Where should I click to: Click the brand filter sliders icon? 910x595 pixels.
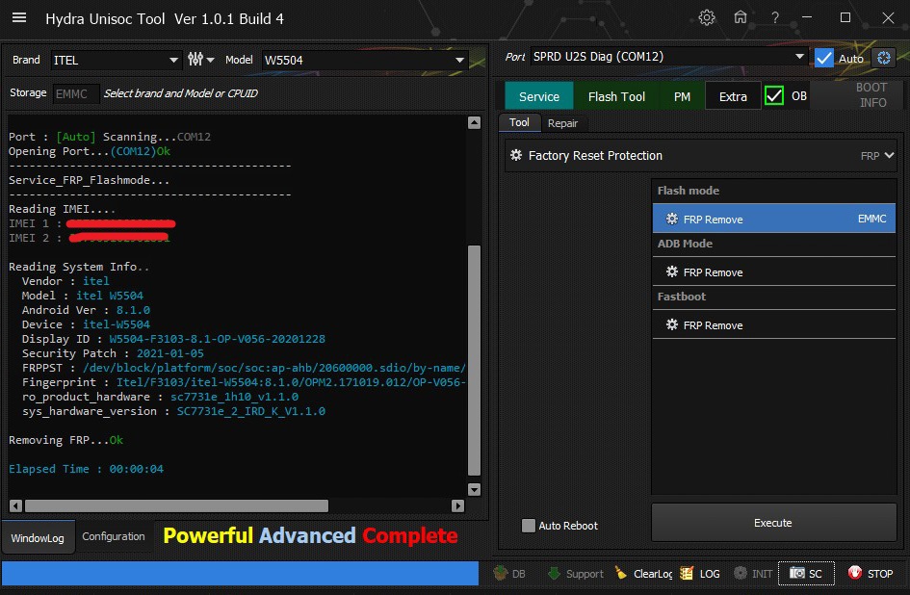click(x=195, y=59)
